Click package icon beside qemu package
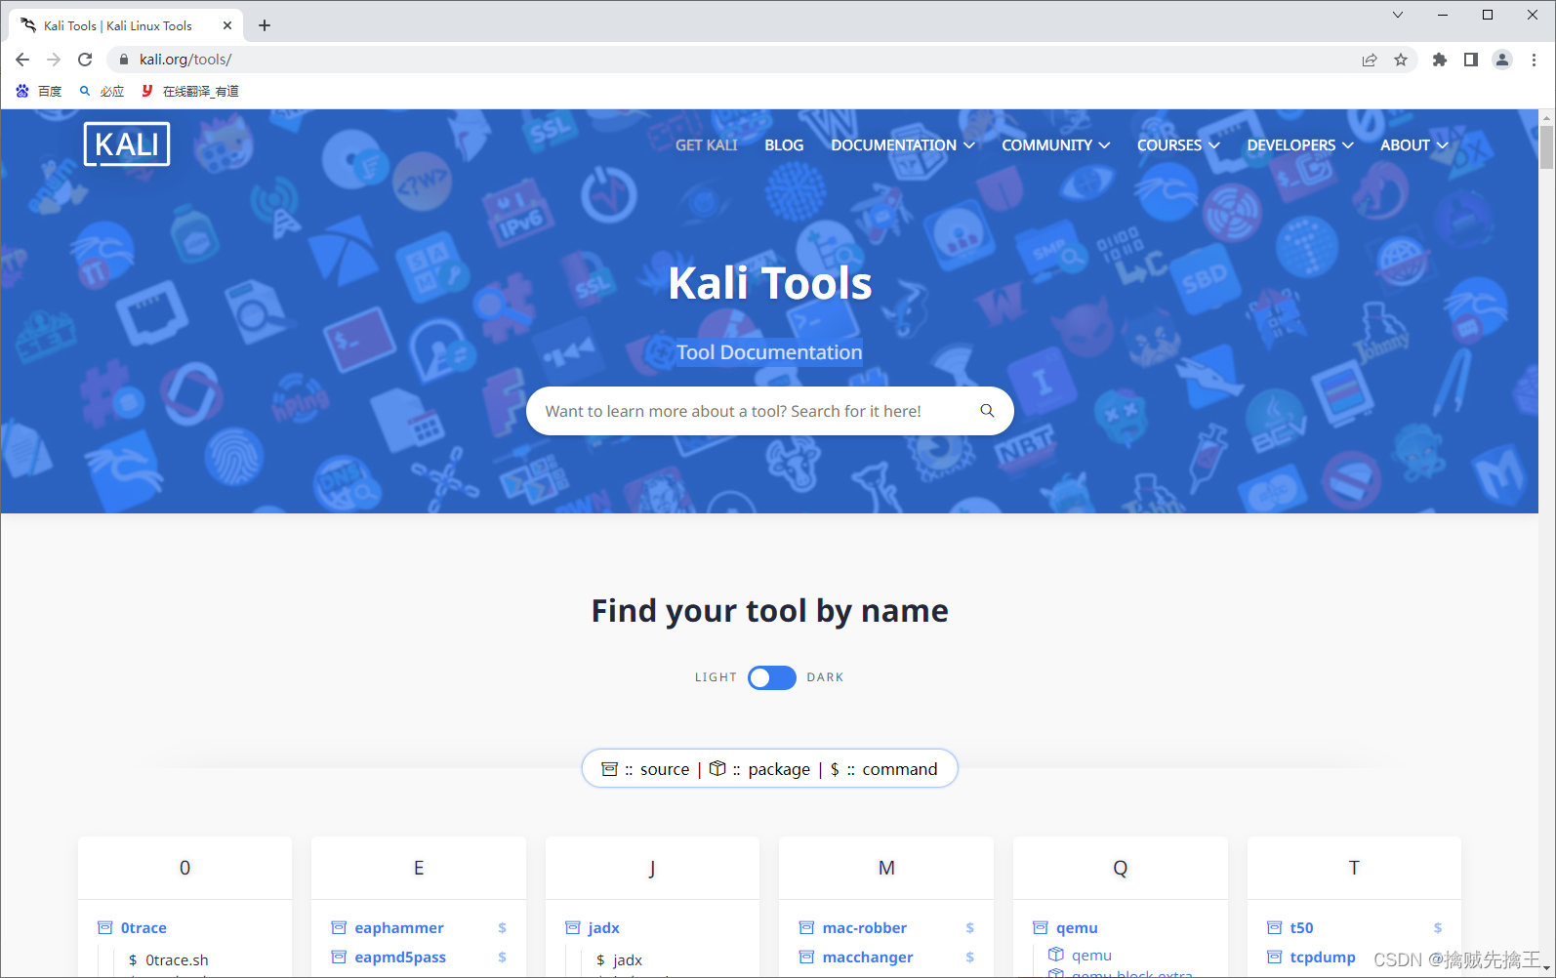The image size is (1556, 978). coord(1055,954)
